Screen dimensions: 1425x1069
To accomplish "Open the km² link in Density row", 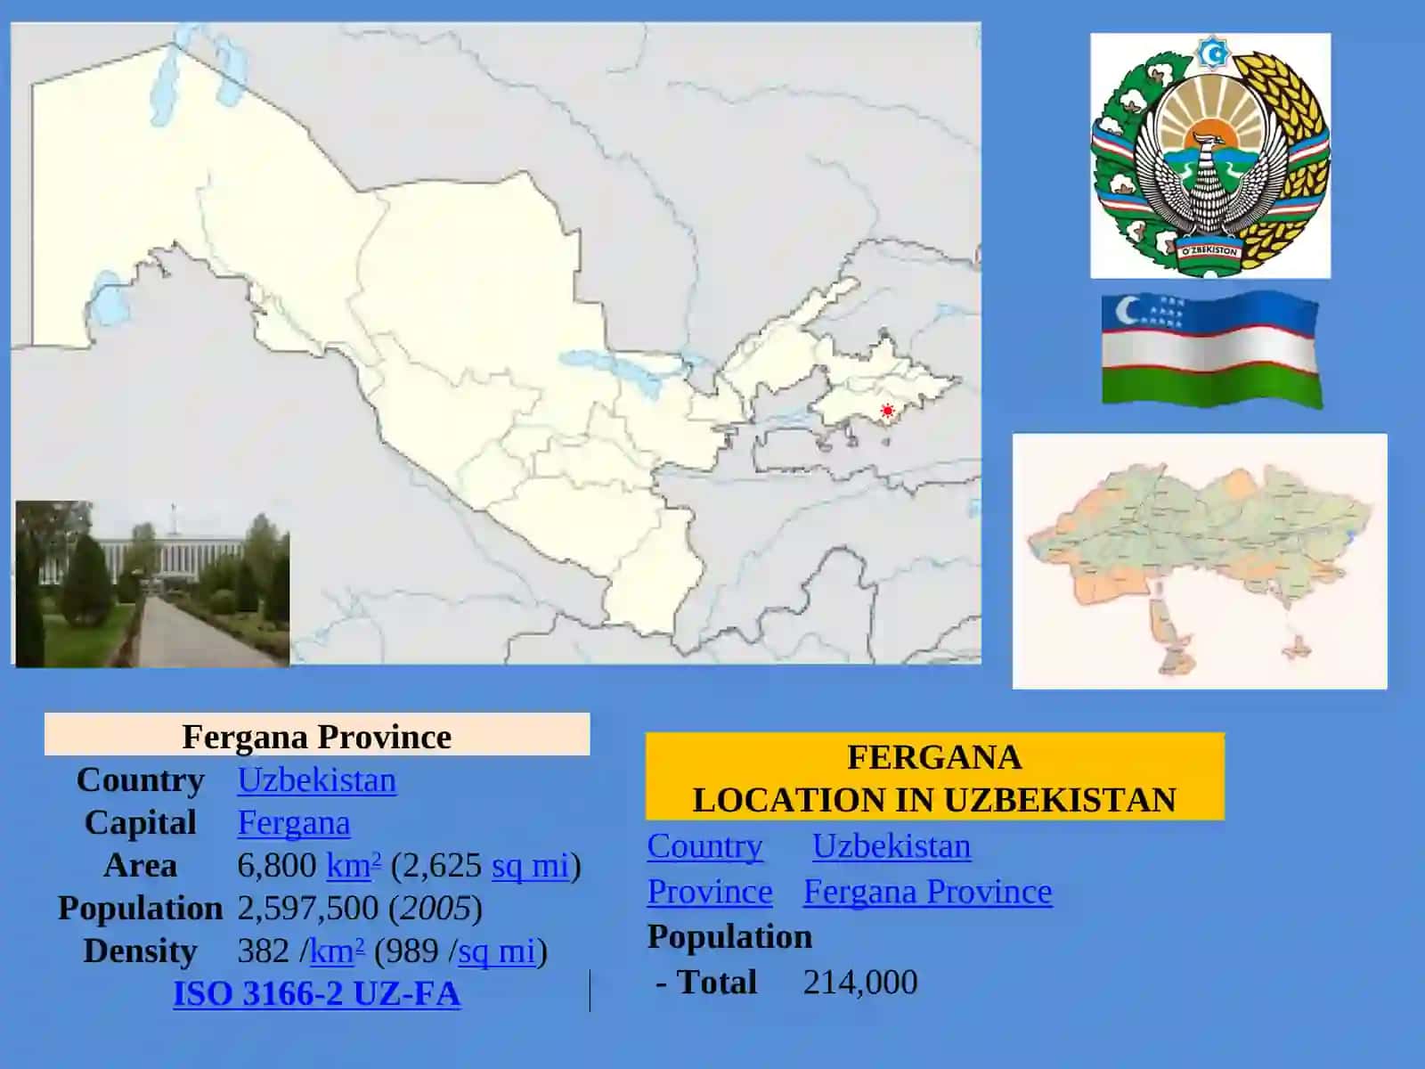I will click(x=337, y=951).
